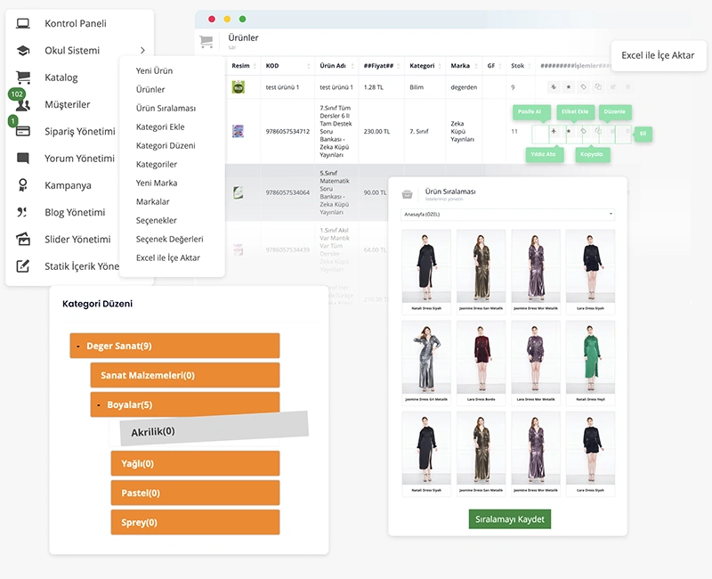Image resolution: width=712 pixels, height=579 pixels.
Task: Click Etiket Ekle tag on 7.Sınıf row
Action: click(x=584, y=131)
